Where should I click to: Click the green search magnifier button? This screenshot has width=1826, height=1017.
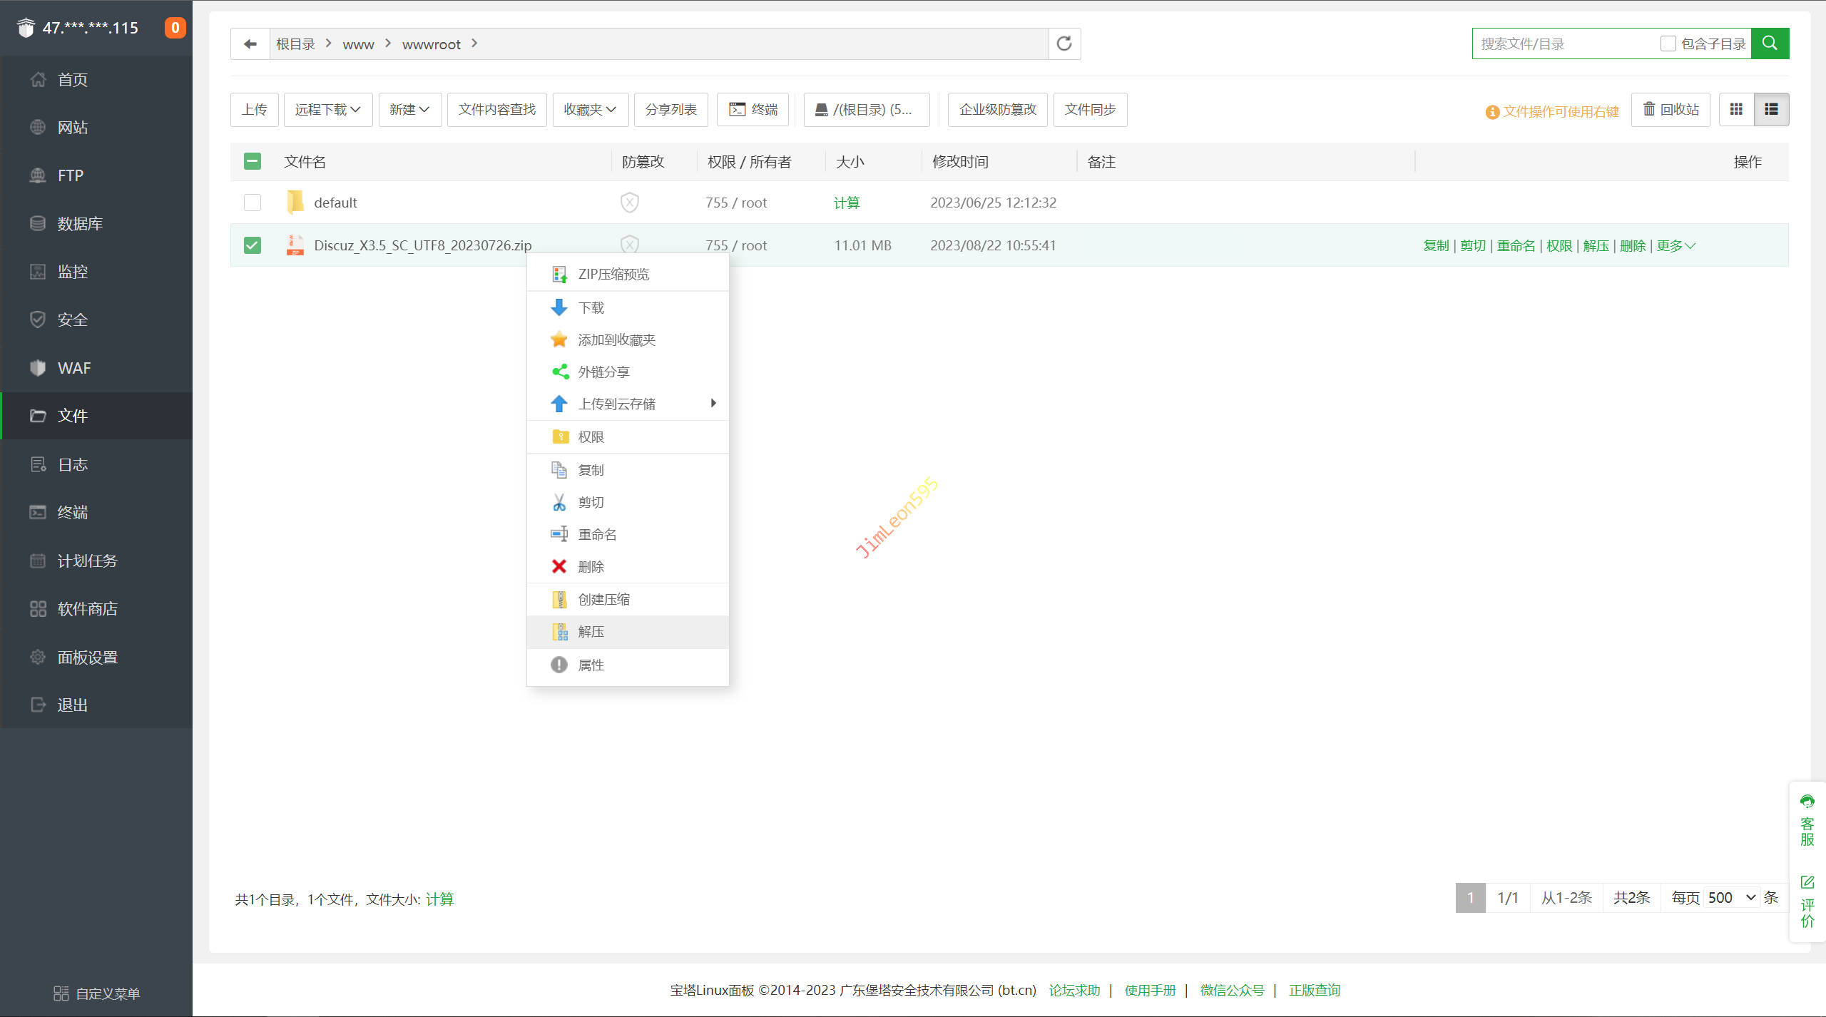(1770, 44)
